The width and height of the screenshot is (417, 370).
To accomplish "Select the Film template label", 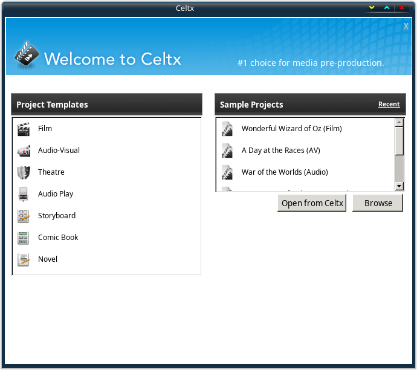I will [45, 129].
